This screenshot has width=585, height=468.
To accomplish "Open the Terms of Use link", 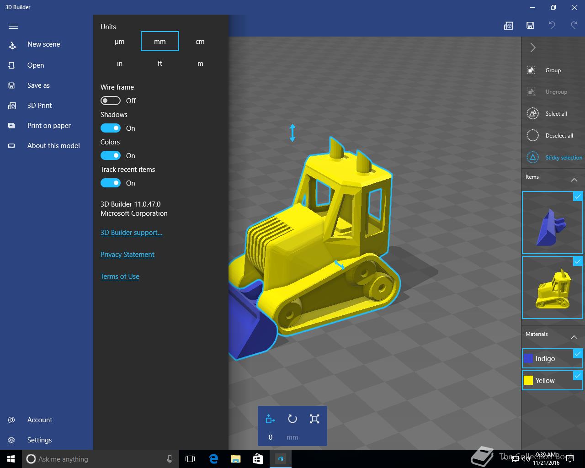I will 120,276.
